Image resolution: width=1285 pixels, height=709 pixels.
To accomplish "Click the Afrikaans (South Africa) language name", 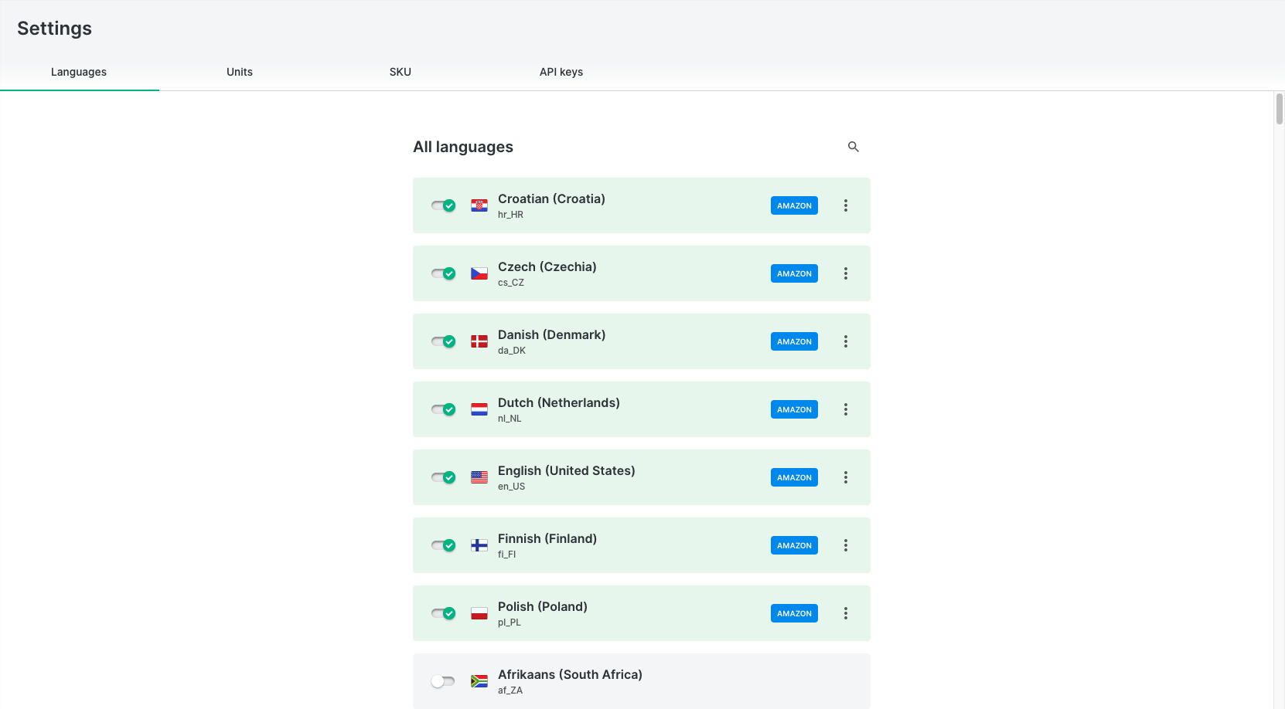I will coord(570,674).
